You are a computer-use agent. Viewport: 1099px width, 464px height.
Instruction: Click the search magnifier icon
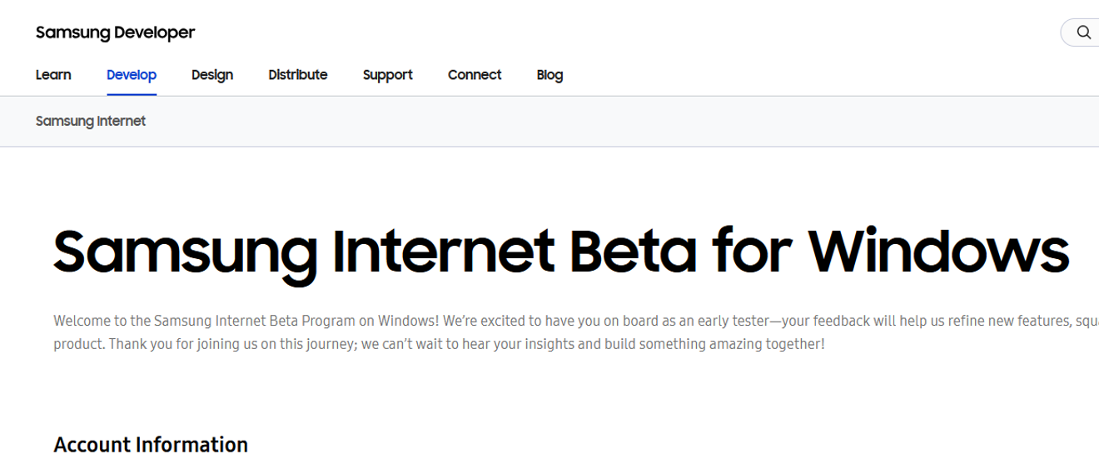click(1083, 32)
